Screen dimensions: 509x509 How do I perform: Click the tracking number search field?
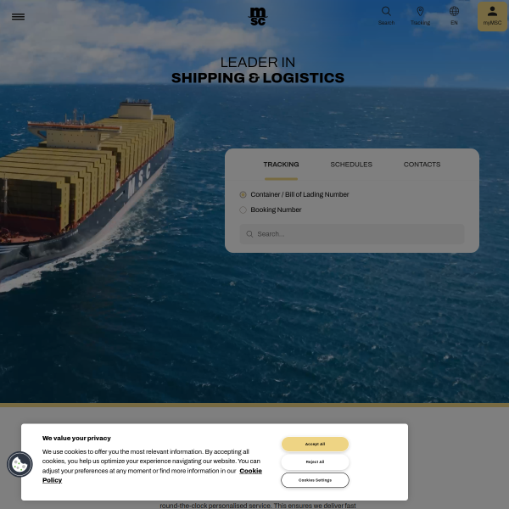coord(356,234)
